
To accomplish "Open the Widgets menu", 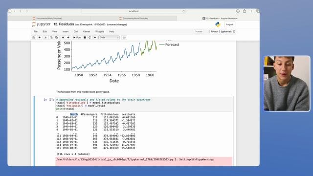I will (100, 31).
